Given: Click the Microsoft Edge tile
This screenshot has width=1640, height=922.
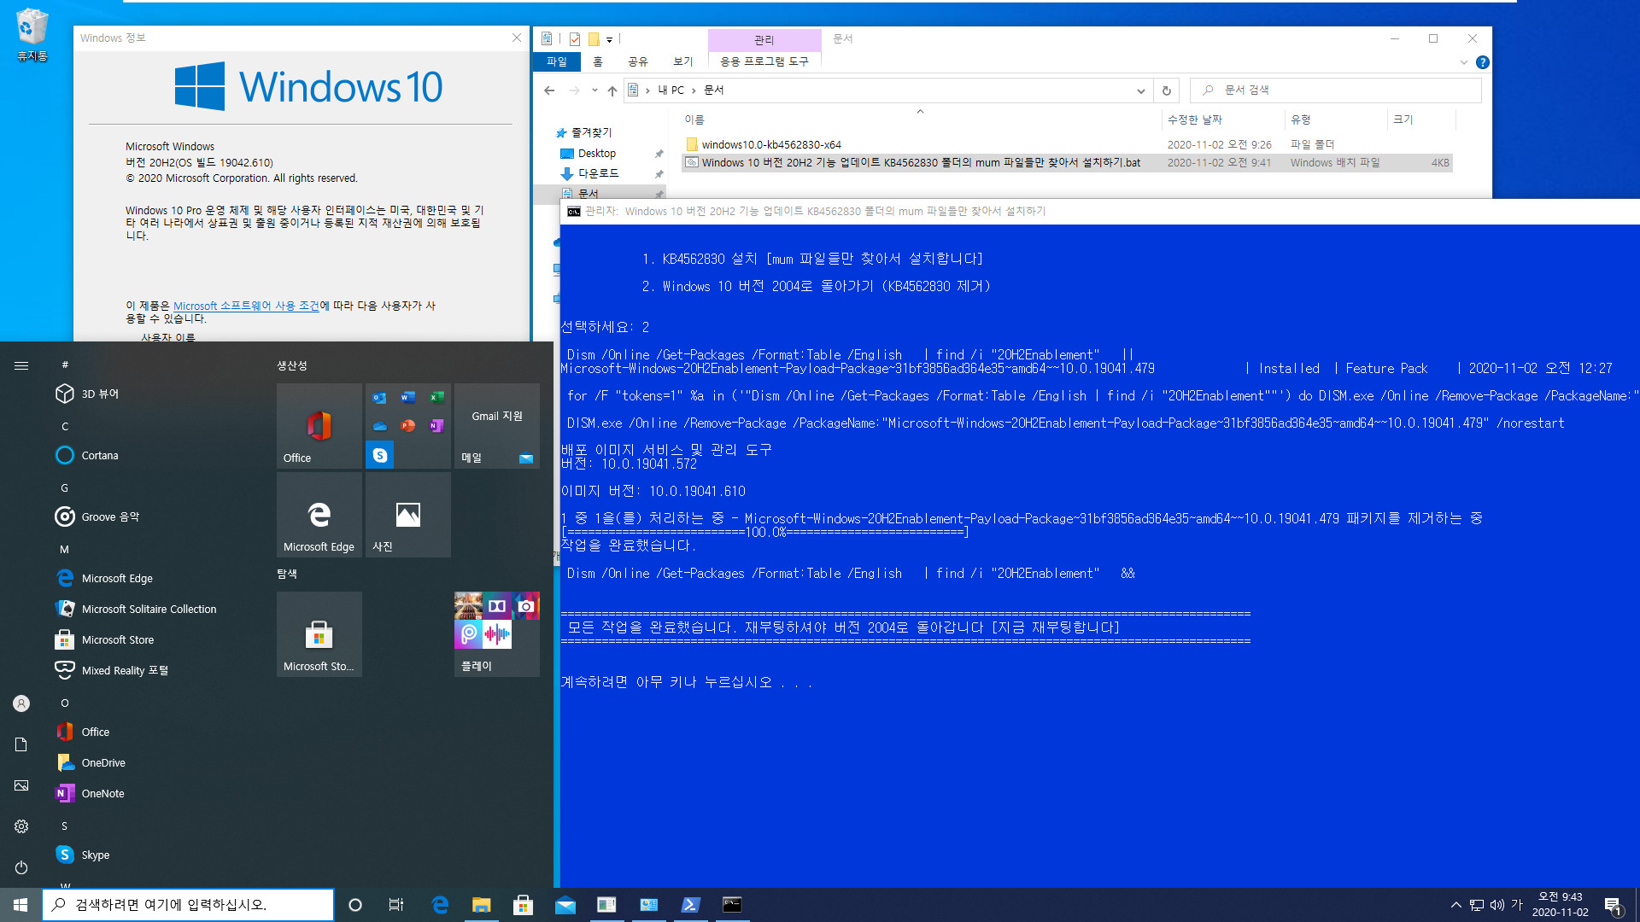Looking at the screenshot, I should 319,515.
